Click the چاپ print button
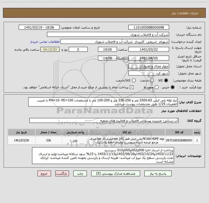 (80, 174)
